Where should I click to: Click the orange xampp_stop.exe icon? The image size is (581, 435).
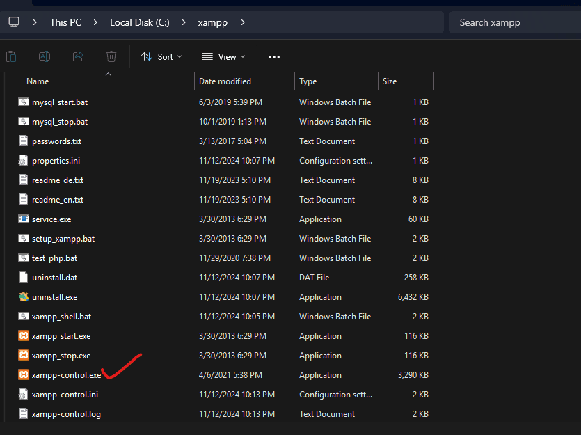click(x=24, y=356)
